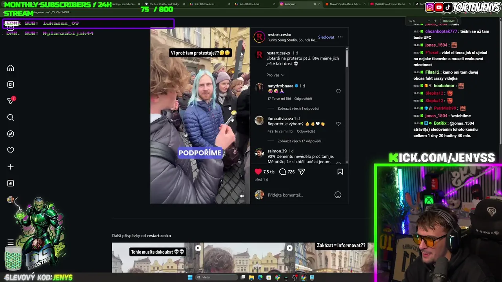Open the Windows Start menu

tap(190, 277)
